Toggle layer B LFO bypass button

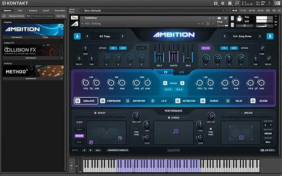234,48
